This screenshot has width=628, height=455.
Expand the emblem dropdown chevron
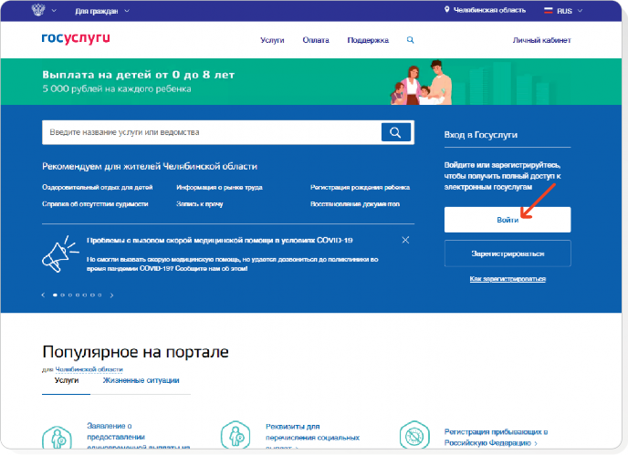click(x=54, y=11)
